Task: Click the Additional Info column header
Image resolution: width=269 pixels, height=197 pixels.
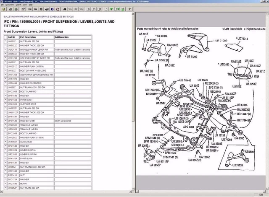Action: tap(73, 37)
